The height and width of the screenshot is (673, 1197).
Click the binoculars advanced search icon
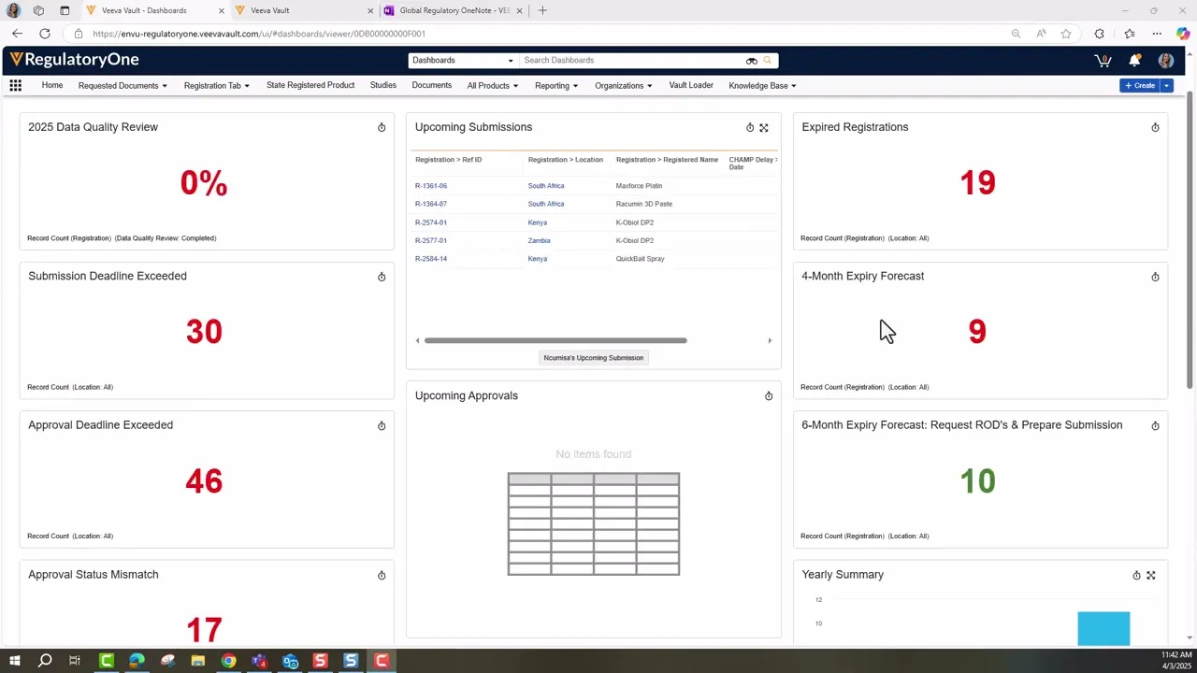(751, 61)
